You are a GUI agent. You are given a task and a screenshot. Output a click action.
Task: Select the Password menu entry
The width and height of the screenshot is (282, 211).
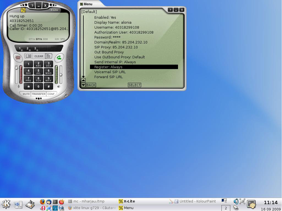[107, 37]
